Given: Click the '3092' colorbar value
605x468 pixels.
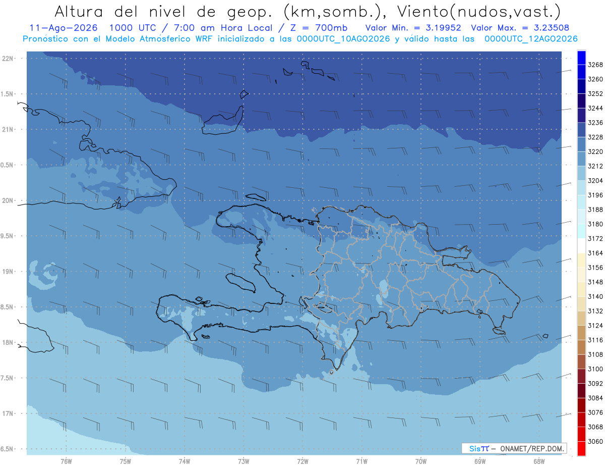Looking at the screenshot, I should pos(595,383).
